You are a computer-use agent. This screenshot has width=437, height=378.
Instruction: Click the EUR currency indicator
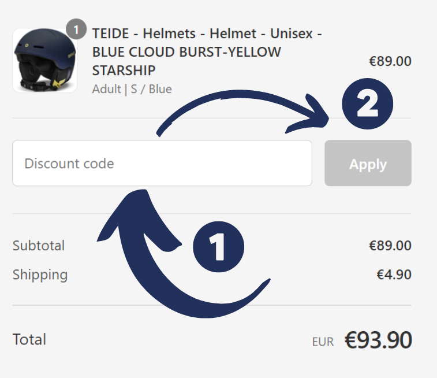tap(323, 342)
